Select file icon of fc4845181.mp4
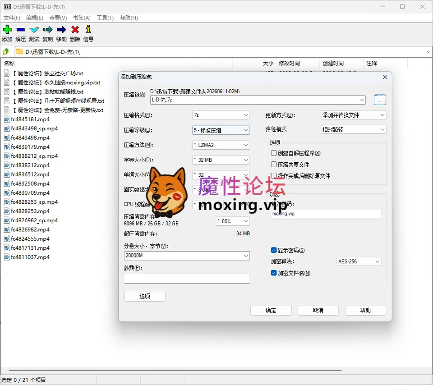The image size is (433, 385). (7, 119)
